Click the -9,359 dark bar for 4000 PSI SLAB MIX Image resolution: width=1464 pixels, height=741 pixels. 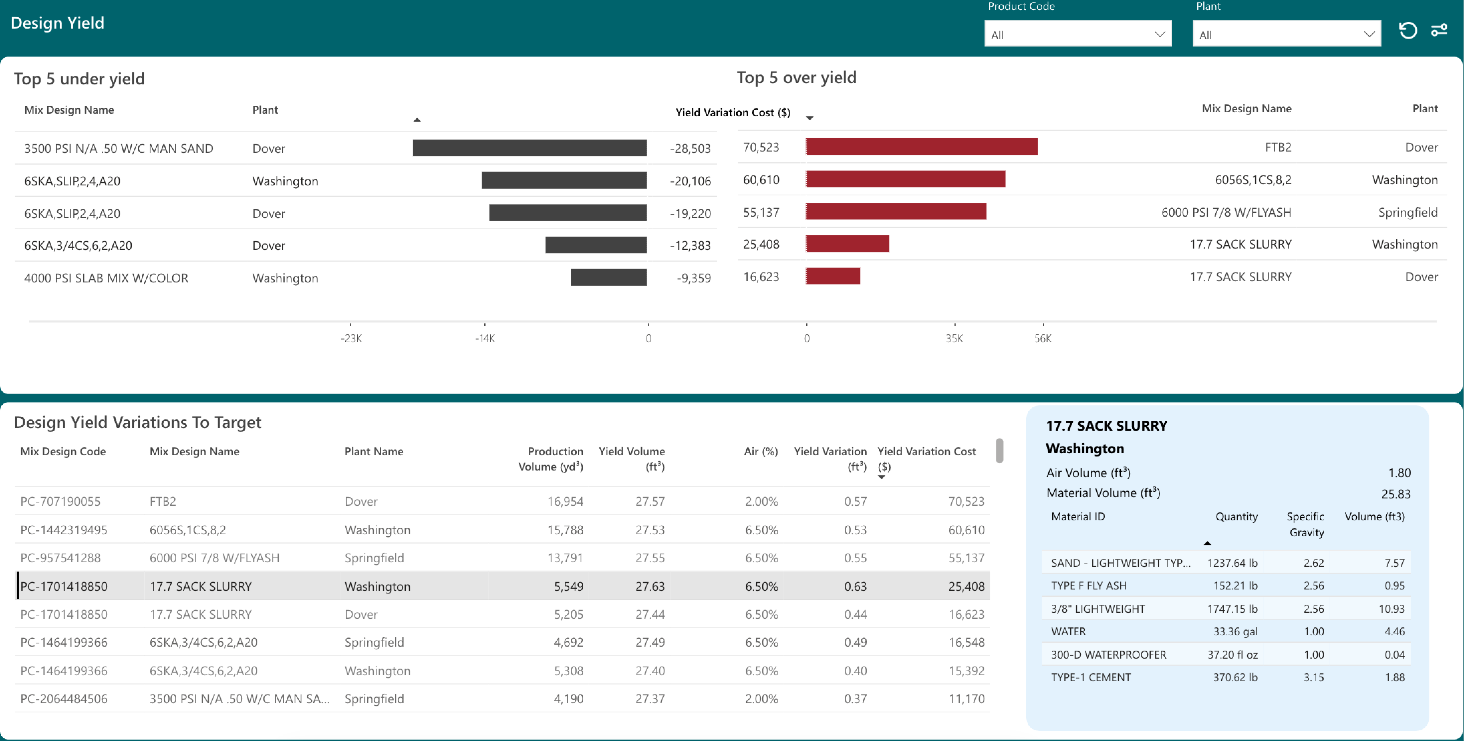[x=609, y=277]
